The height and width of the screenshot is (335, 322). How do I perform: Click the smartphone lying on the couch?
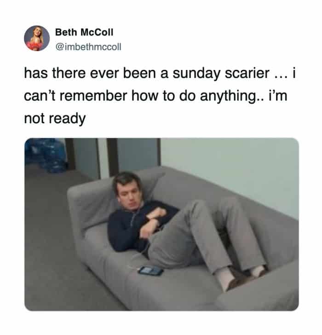tap(151, 271)
